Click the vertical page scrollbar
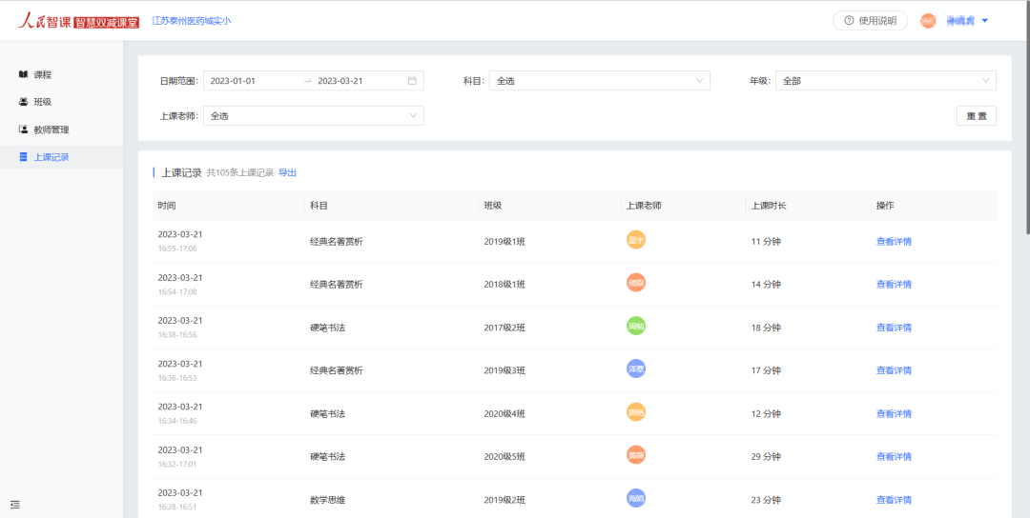Screen dimensions: 1030x518 [x=1027, y=118]
